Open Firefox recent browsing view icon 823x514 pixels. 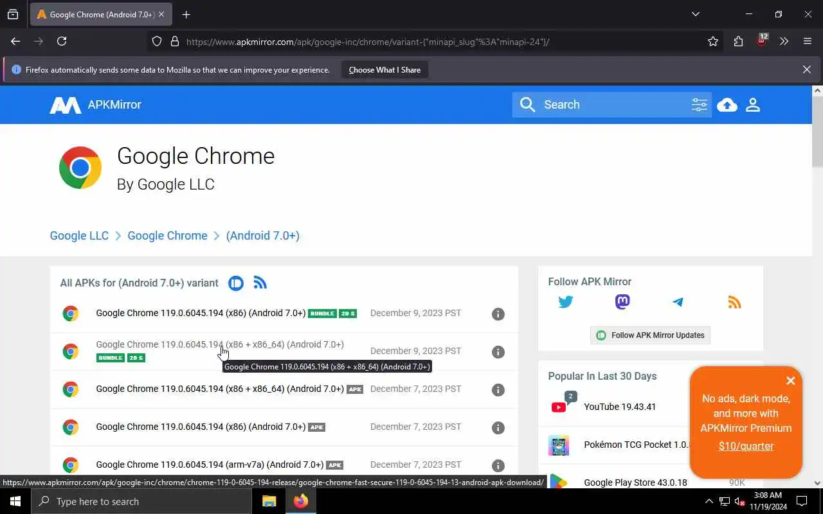point(13,14)
